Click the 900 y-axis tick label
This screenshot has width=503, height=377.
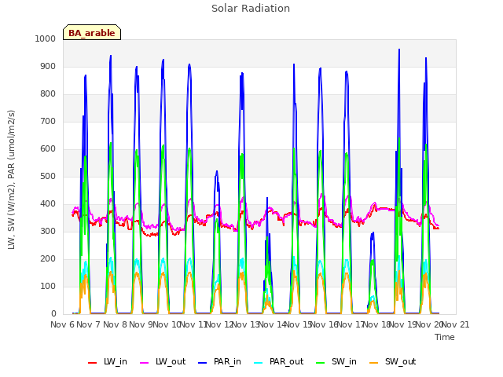[48, 66]
